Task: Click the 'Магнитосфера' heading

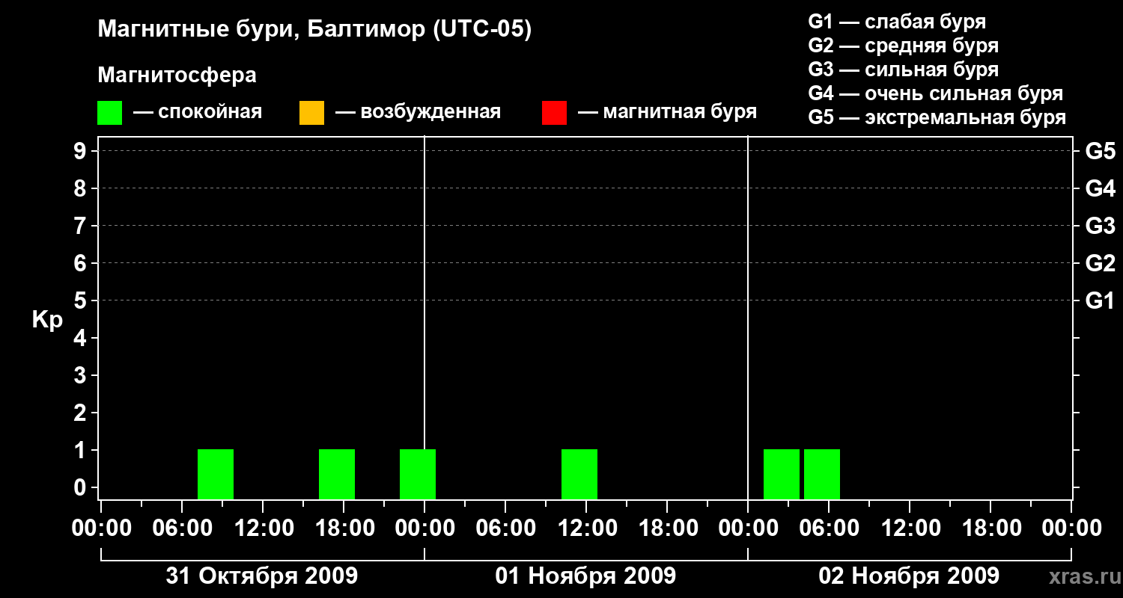Action: (x=177, y=75)
